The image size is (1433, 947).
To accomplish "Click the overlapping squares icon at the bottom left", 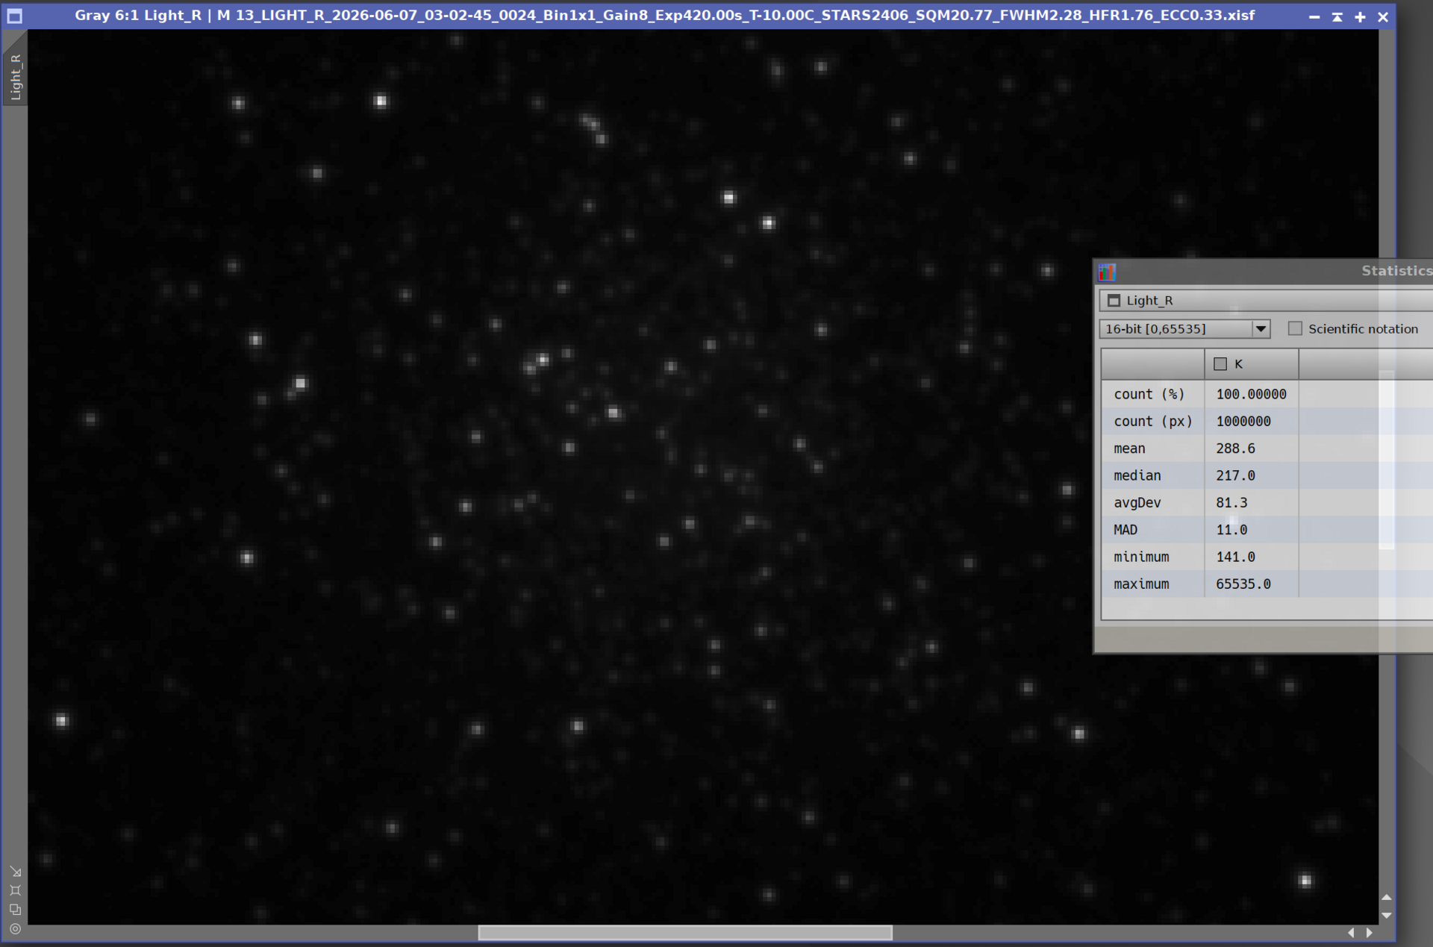I will (x=15, y=910).
